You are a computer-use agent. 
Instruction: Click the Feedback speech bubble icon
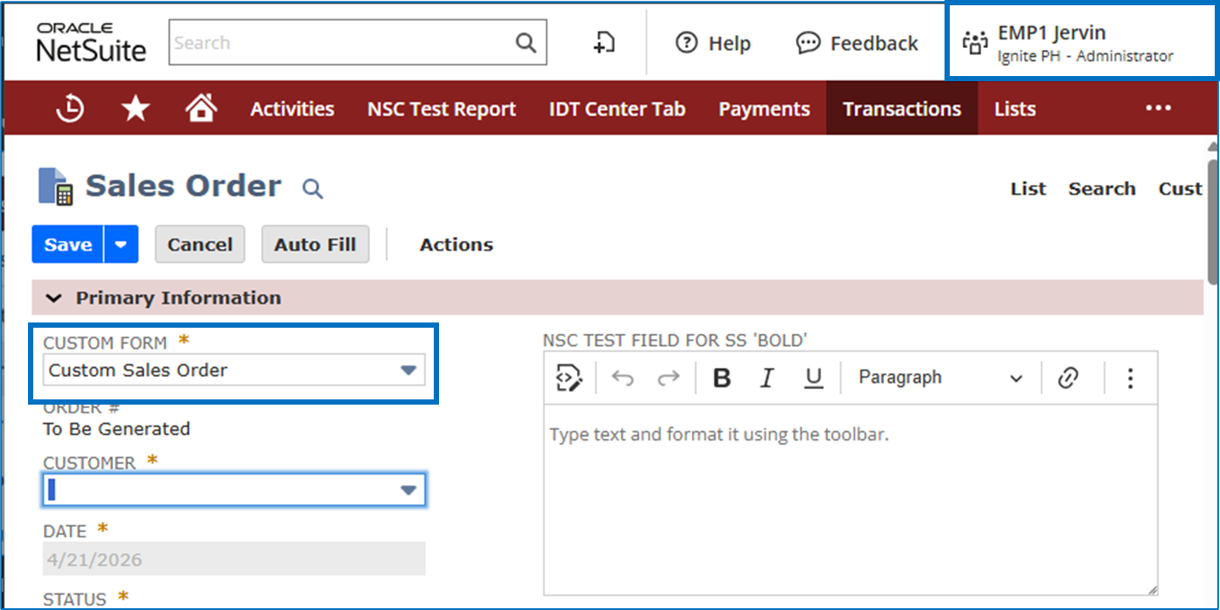808,43
